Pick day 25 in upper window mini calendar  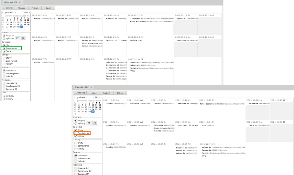[x=25, y=25]
